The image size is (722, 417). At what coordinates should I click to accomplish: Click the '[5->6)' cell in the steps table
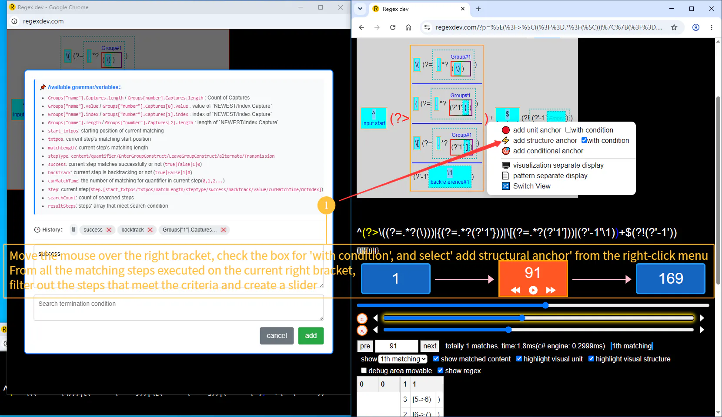click(x=422, y=399)
